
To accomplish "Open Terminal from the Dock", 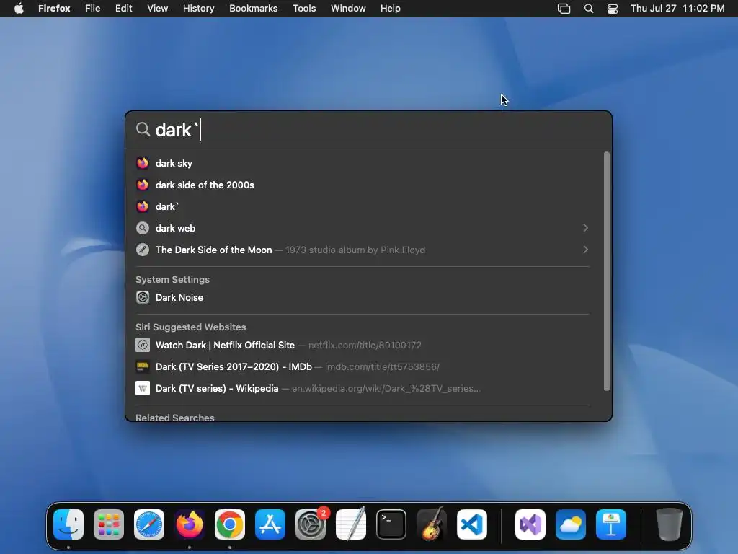I will pos(391,524).
